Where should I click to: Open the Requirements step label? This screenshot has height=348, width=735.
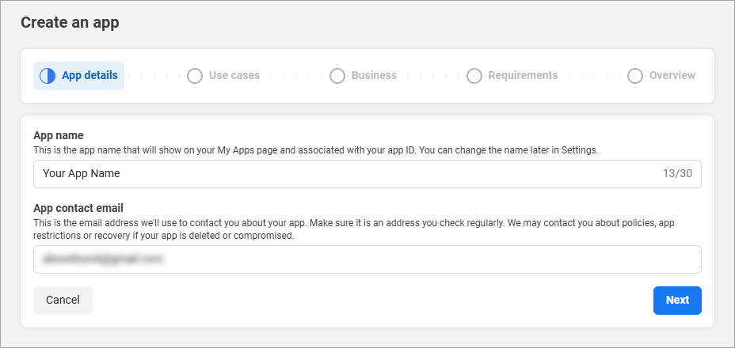coord(523,76)
